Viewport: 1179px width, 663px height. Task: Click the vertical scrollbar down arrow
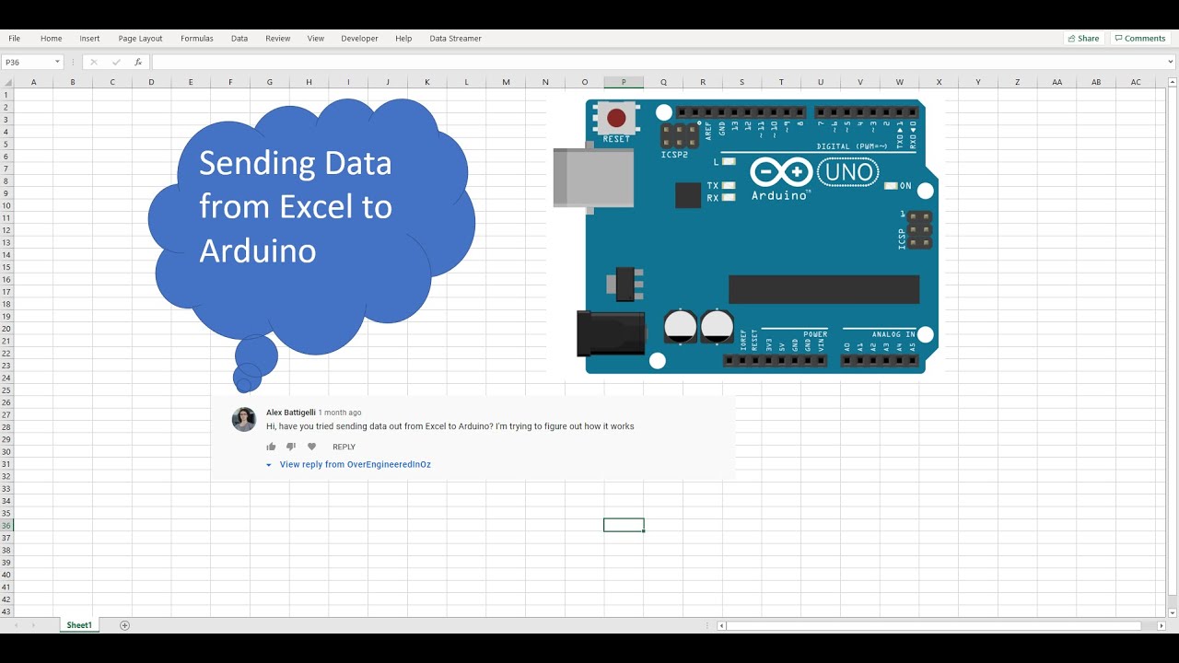pos(1173,612)
